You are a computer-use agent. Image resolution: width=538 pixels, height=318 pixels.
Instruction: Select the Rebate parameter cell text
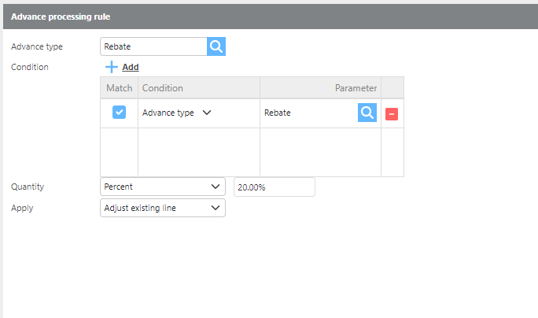pos(278,113)
